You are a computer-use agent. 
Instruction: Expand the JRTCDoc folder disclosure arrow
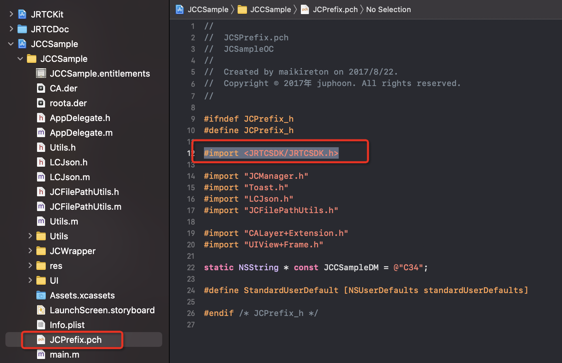[x=11, y=29]
